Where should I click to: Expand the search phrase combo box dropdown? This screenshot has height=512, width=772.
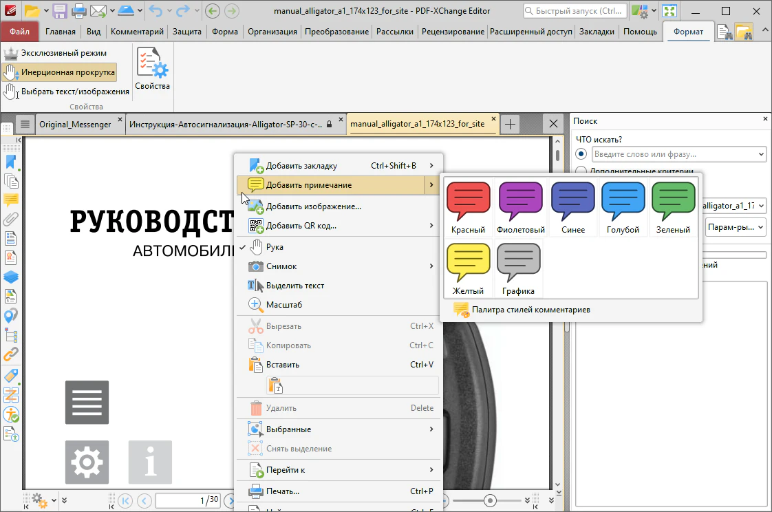[760, 154]
